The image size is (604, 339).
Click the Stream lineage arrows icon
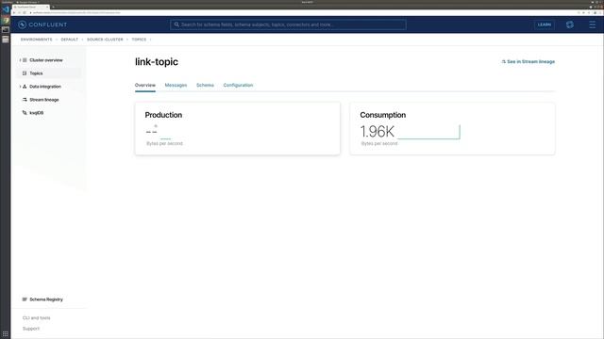tap(25, 100)
